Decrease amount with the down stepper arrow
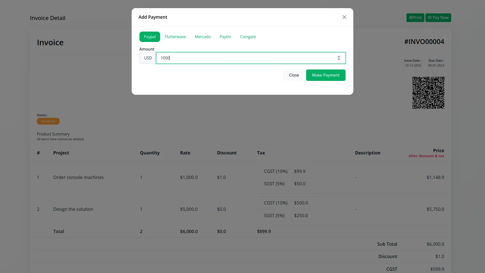 point(339,59)
